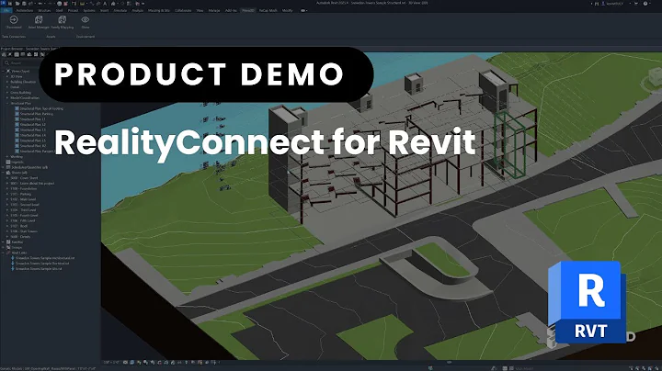662x371 pixels.
Task: Switch to the Modify ribbon tab
Action: point(288,10)
